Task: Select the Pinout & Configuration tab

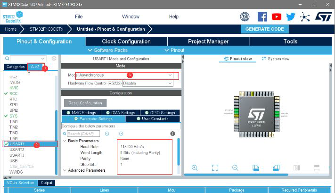Action: 44,42
